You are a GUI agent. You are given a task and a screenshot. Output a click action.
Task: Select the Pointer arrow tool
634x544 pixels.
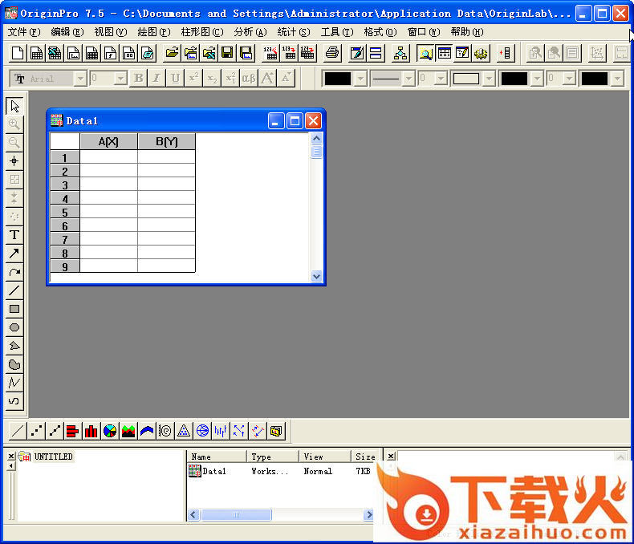coord(14,106)
